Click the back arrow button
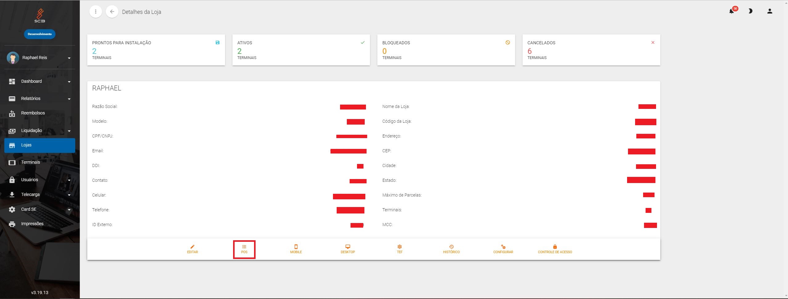The width and height of the screenshot is (788, 299). pyautogui.click(x=112, y=12)
